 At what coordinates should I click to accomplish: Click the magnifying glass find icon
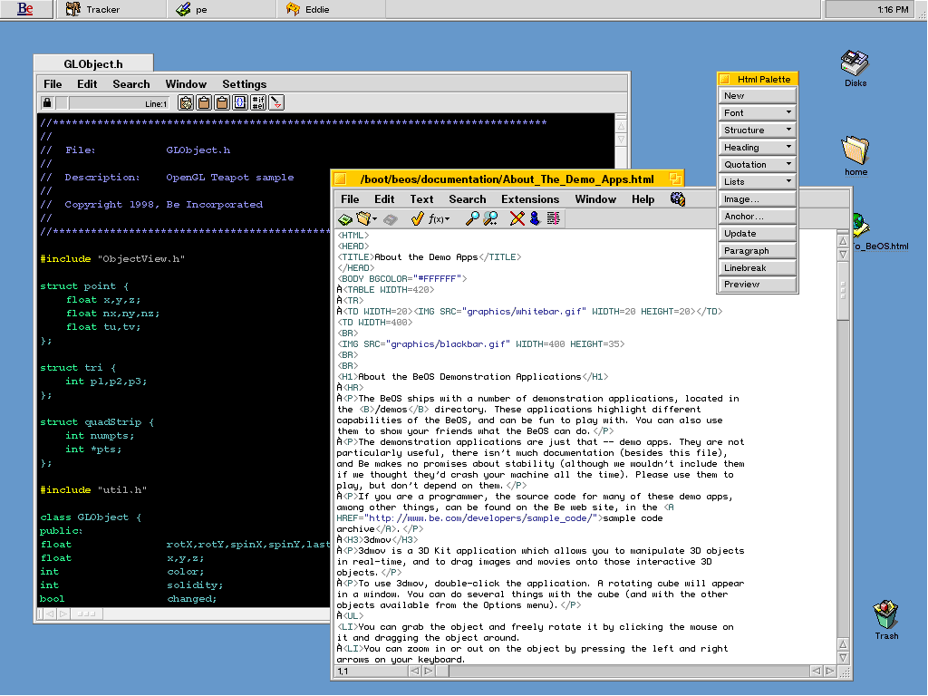click(x=472, y=218)
